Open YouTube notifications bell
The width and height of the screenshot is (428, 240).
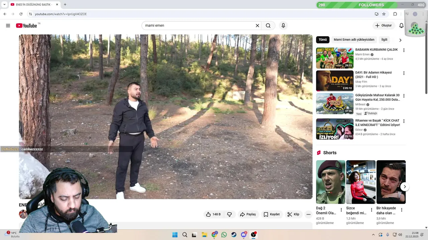[401, 25]
